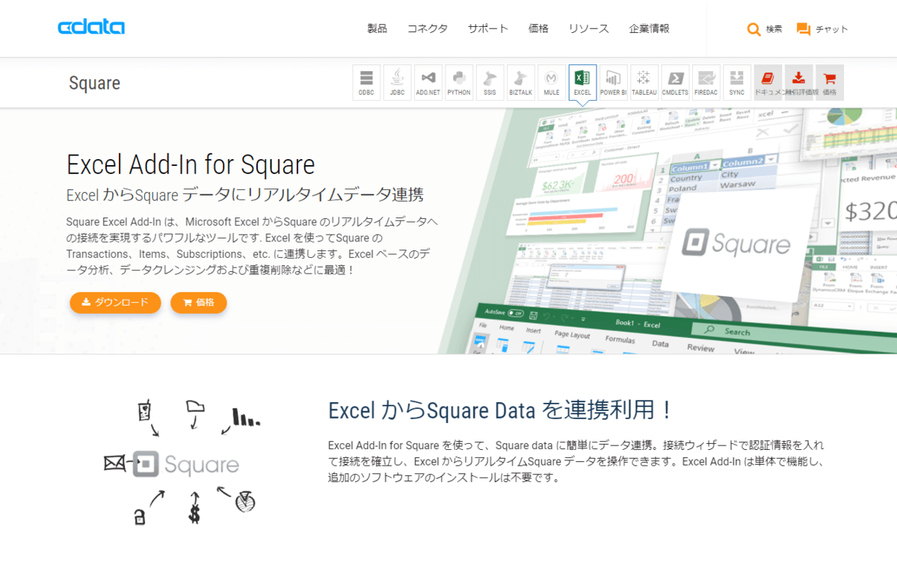Open the リソース menu

pos(589,28)
